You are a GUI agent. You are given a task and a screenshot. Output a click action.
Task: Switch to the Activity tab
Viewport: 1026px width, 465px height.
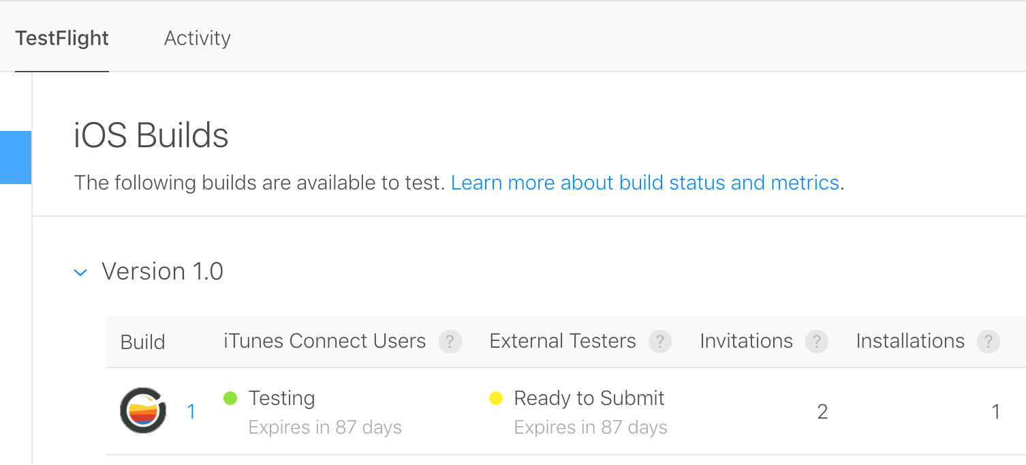(x=198, y=38)
